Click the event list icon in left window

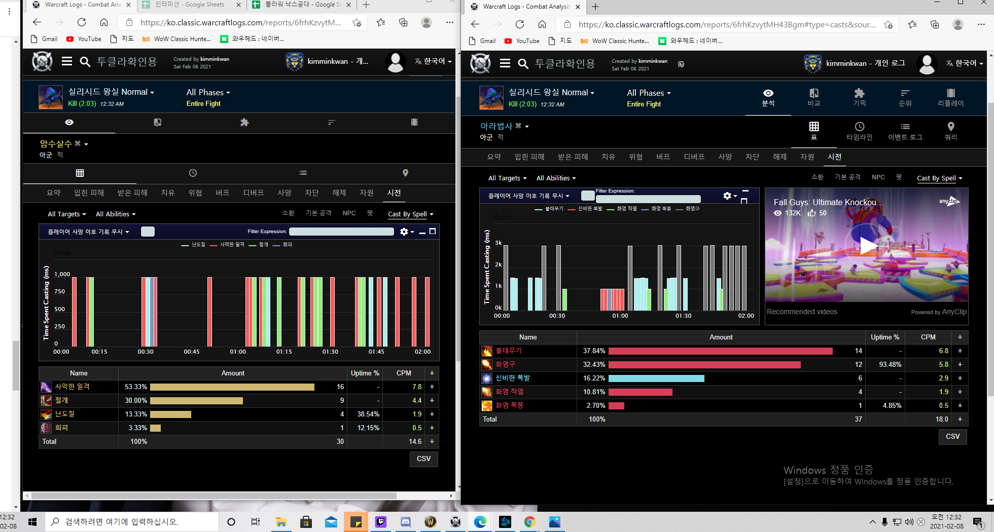[x=303, y=173]
